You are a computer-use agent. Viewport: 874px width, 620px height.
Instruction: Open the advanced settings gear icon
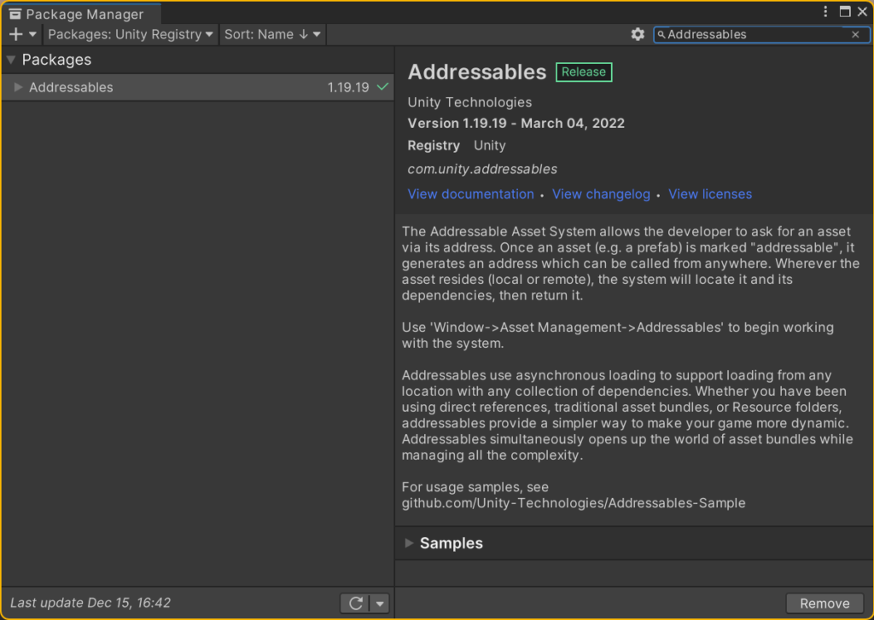tap(638, 34)
